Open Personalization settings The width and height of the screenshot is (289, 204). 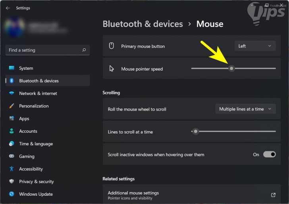point(48,106)
